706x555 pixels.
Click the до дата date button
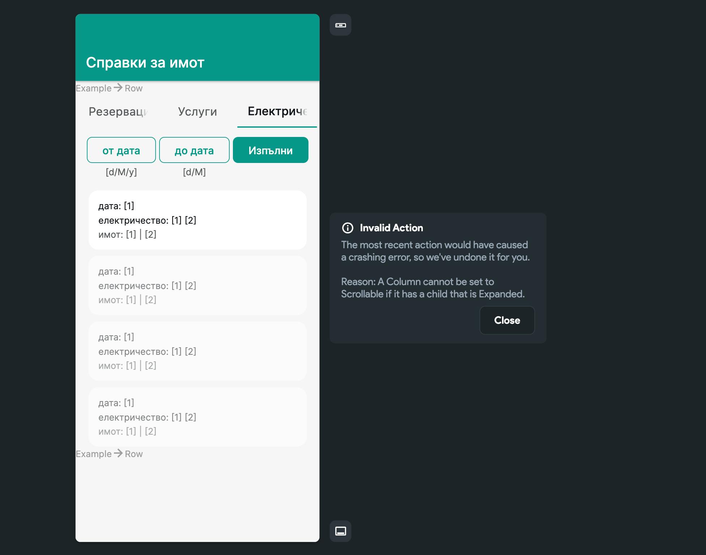pyautogui.click(x=194, y=150)
